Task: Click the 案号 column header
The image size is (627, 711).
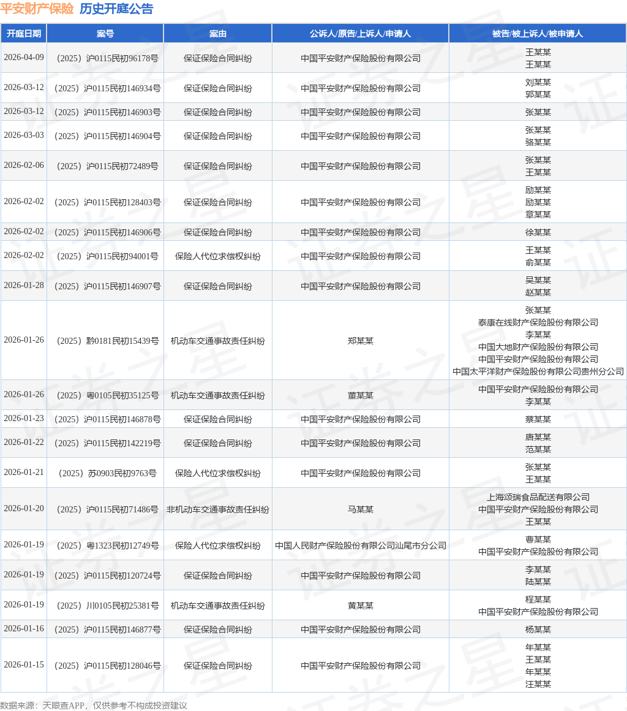Action: pos(105,34)
